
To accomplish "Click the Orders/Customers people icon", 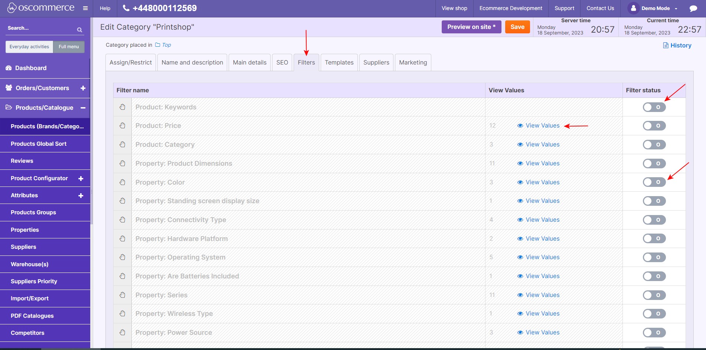I will pyautogui.click(x=9, y=87).
